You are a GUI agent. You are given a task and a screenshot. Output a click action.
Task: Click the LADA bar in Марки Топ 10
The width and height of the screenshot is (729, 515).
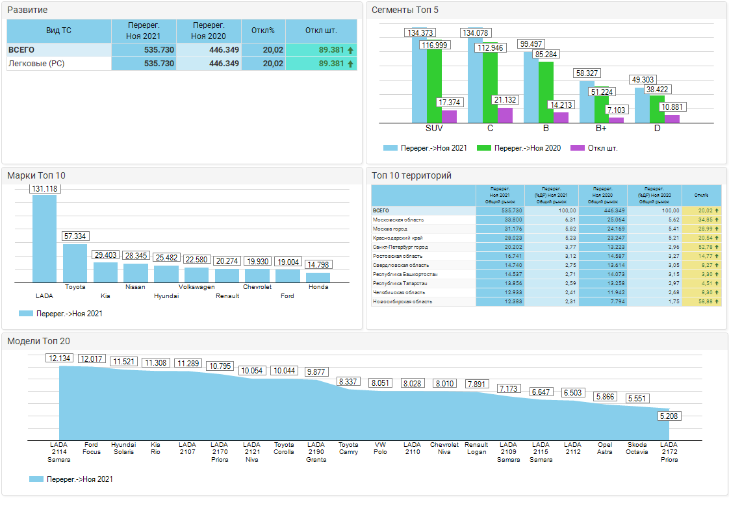point(45,238)
